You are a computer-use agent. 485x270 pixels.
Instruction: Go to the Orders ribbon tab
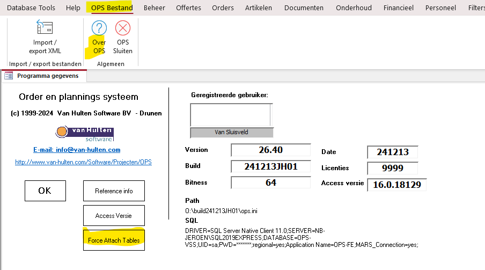[x=223, y=8]
